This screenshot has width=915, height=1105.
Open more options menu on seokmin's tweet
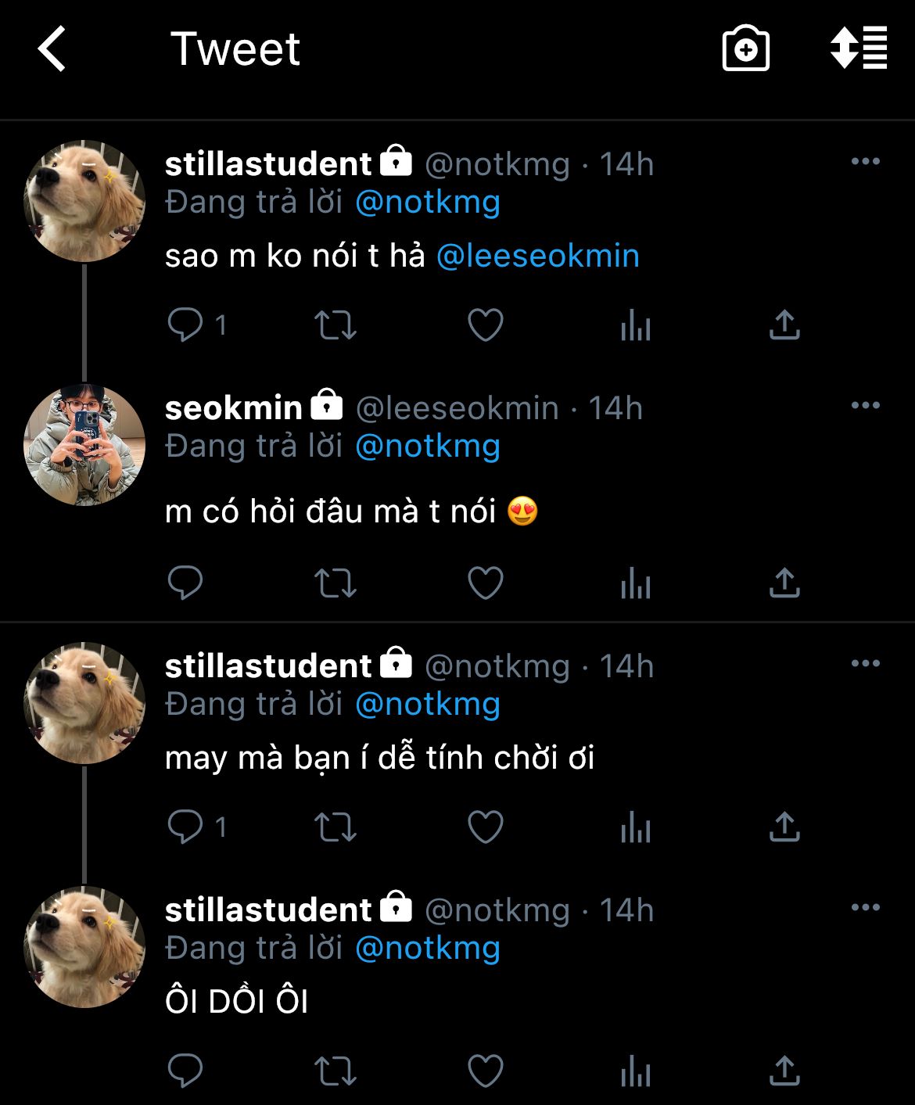click(x=865, y=406)
